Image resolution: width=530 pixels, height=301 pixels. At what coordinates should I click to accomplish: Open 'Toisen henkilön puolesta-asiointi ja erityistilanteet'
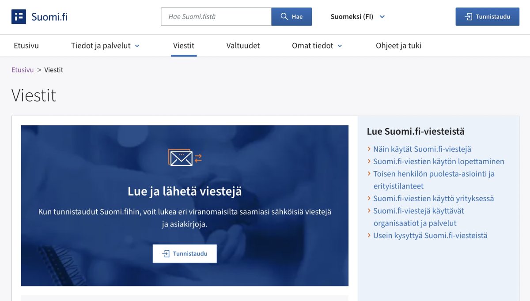pyautogui.click(x=434, y=173)
